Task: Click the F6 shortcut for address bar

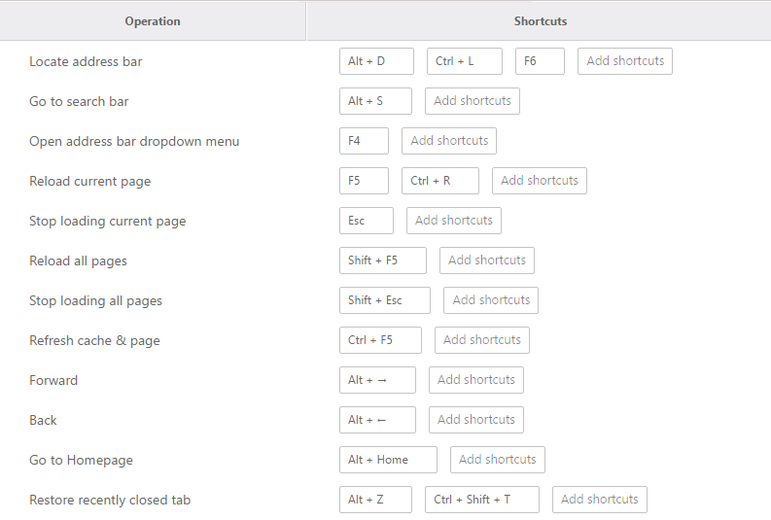Action: point(540,61)
